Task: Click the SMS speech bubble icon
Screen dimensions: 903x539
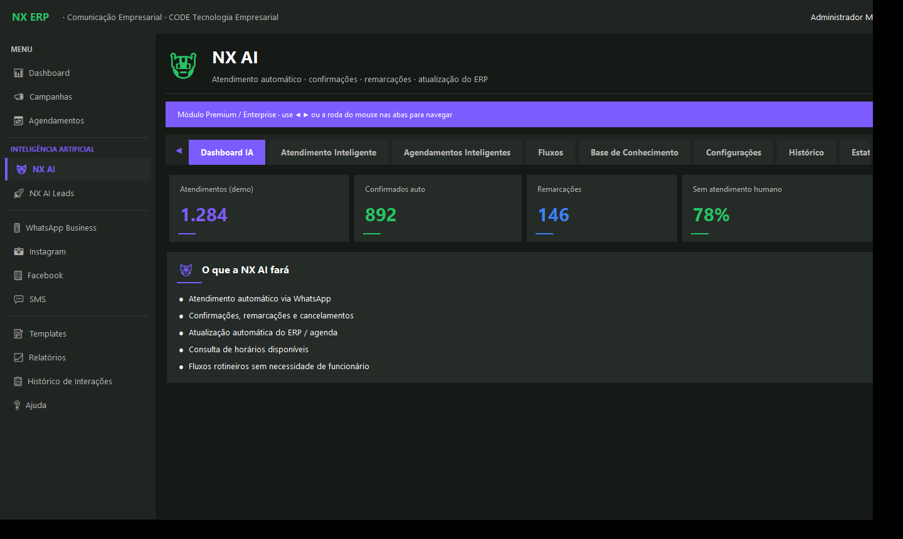Action: click(19, 300)
